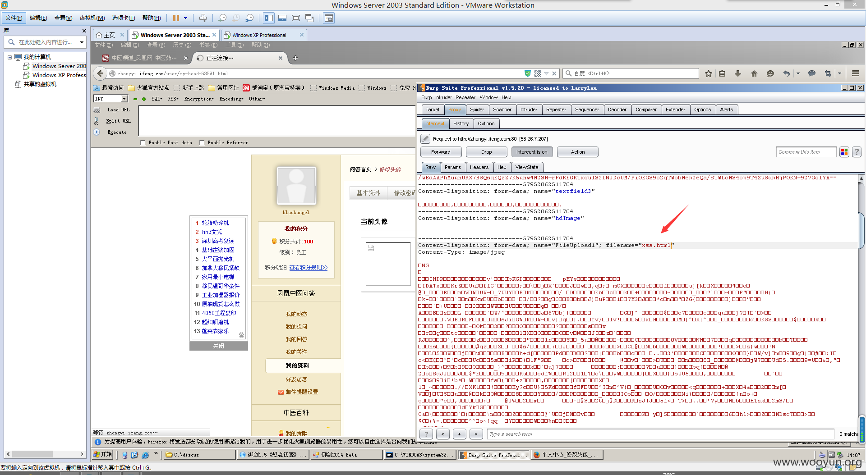Open the Firefox downloads arrow icon

point(738,73)
